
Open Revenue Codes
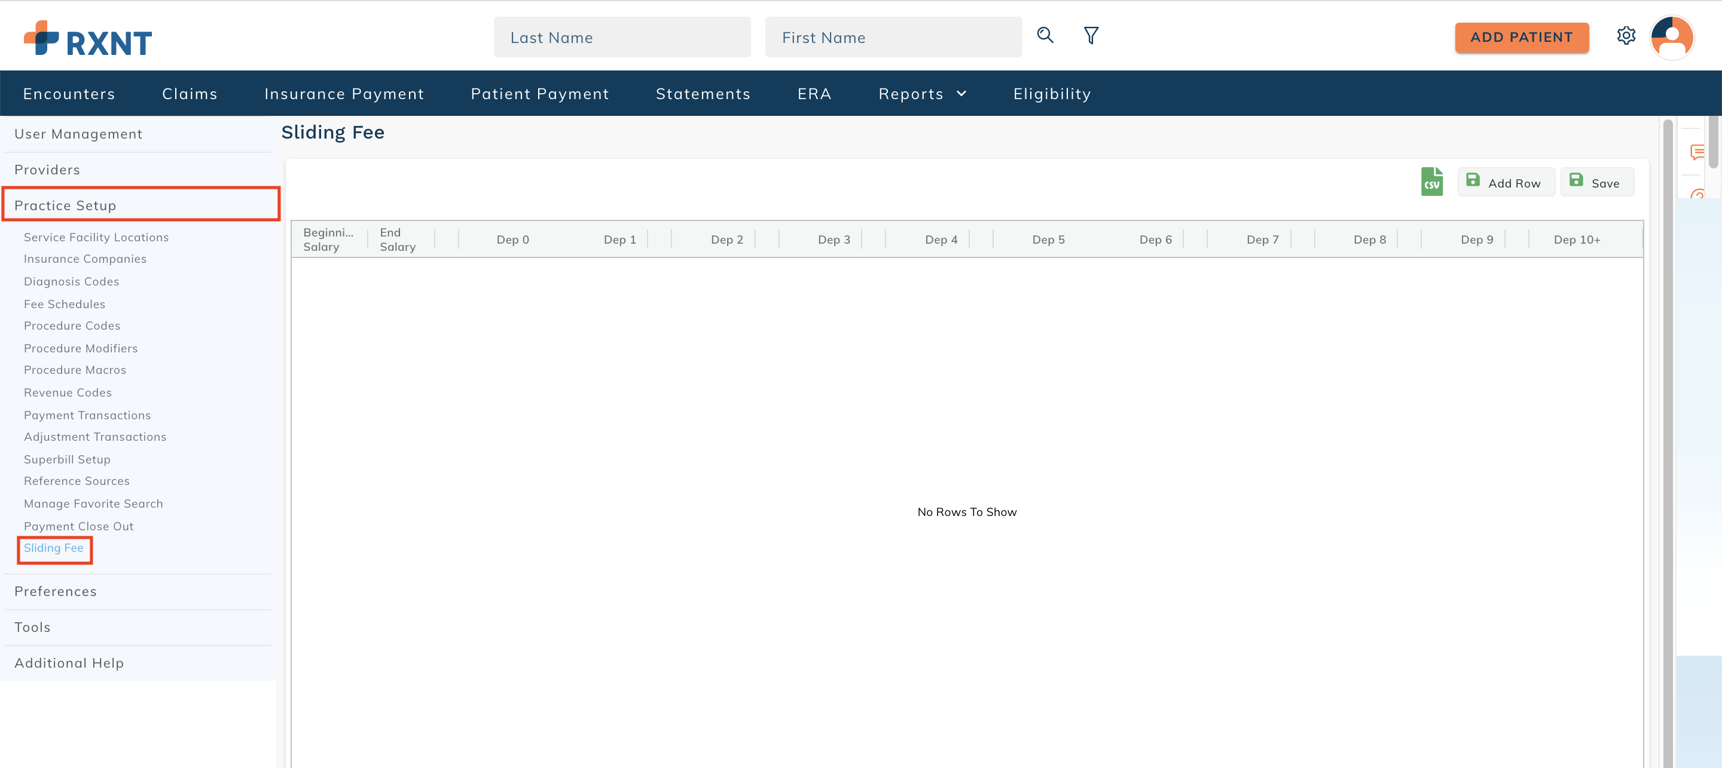[68, 392]
